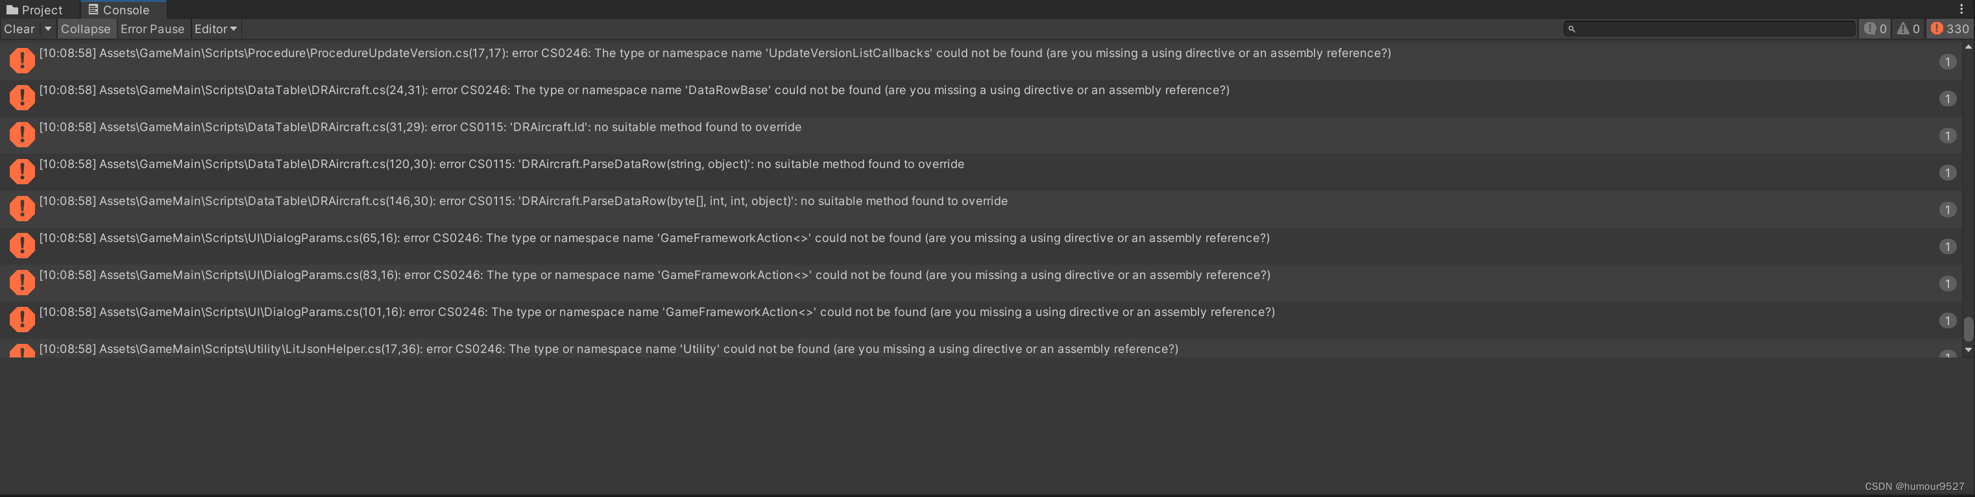Image resolution: width=1975 pixels, height=497 pixels.
Task: Open the Editor dropdown menu
Action: click(x=215, y=29)
